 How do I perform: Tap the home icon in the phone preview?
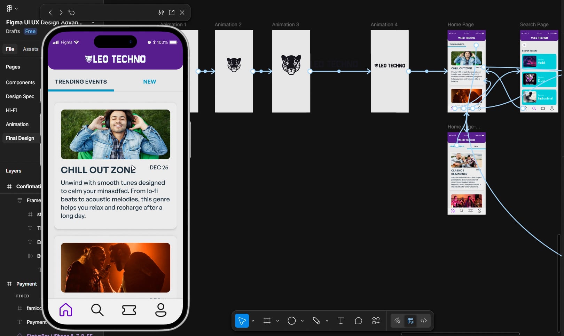pos(66,310)
